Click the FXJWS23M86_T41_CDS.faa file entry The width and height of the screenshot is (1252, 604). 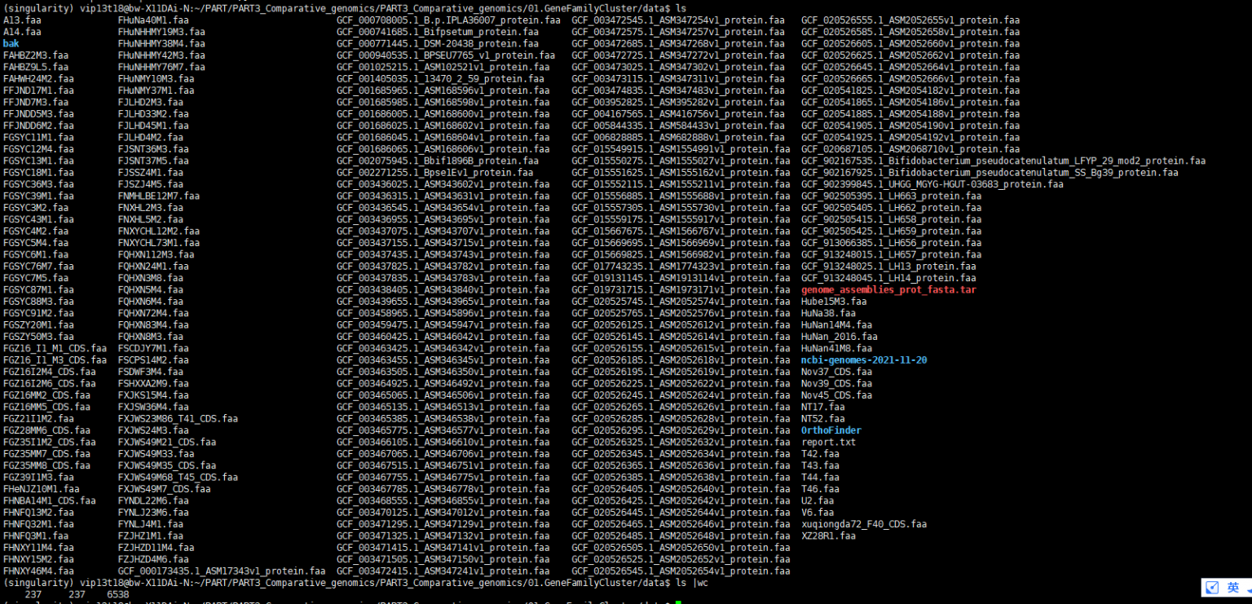coord(178,419)
